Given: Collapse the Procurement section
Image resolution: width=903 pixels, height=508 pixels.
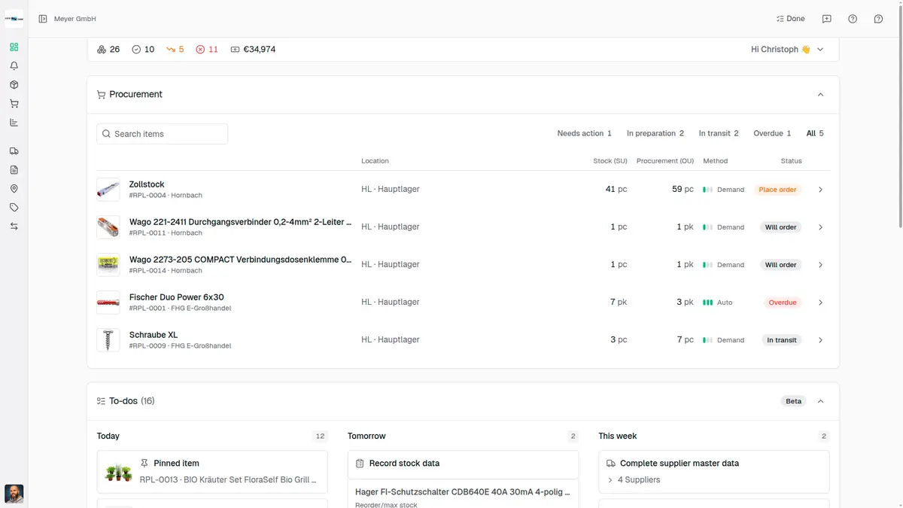Looking at the screenshot, I should (x=820, y=95).
